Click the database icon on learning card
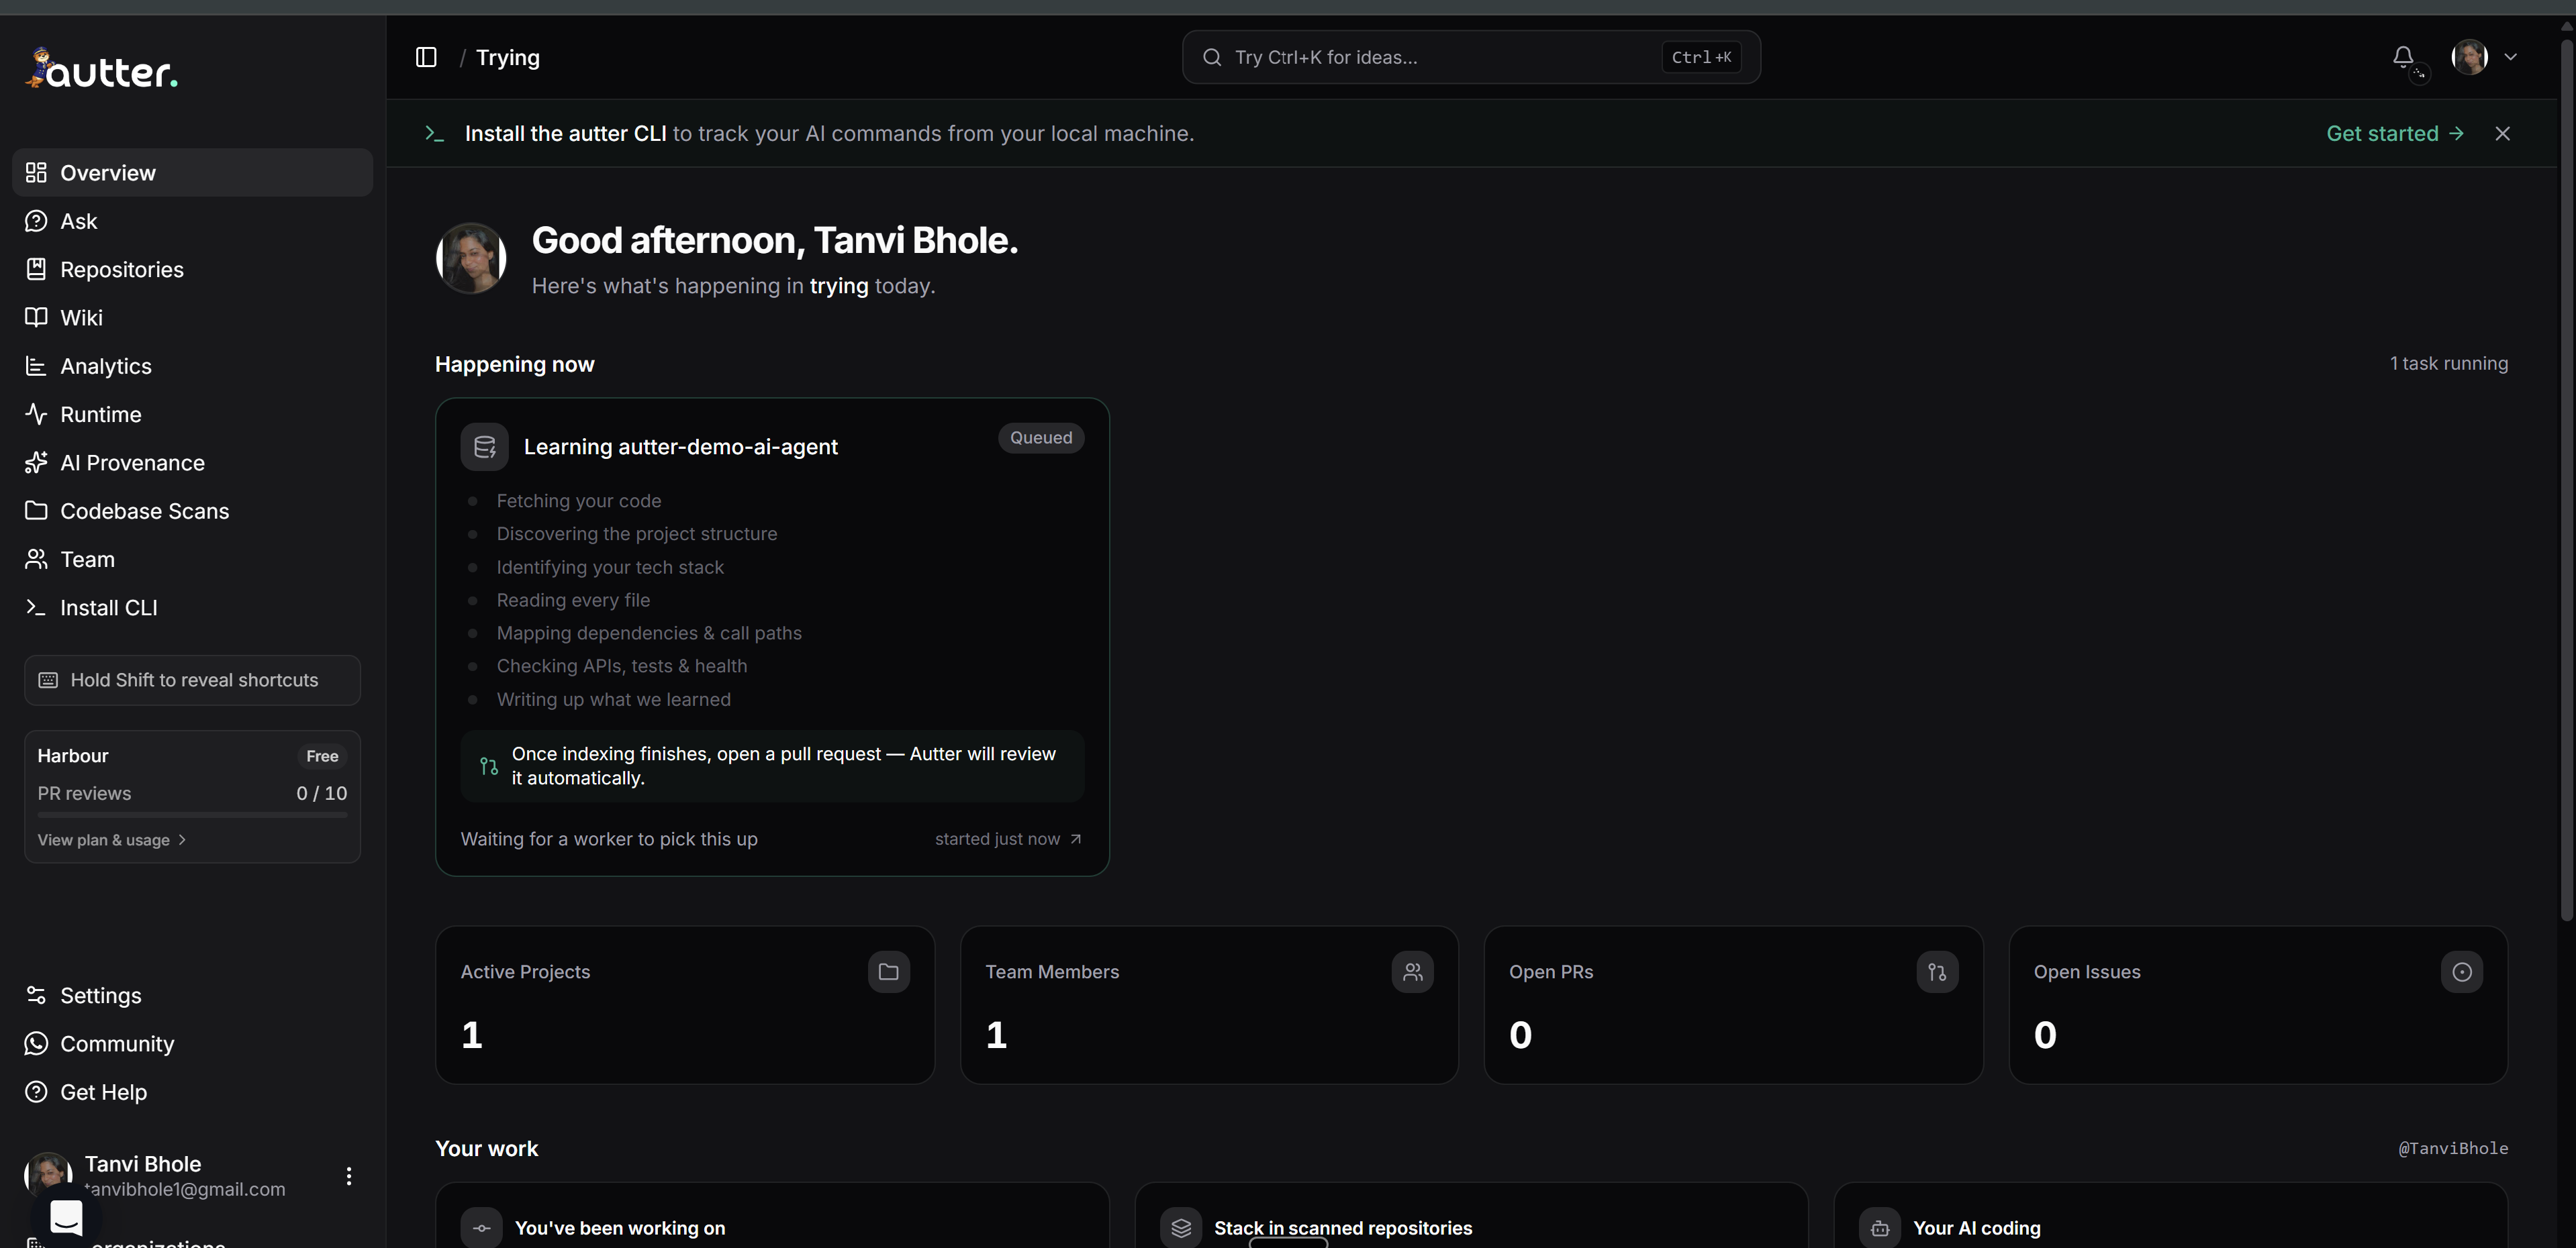Screen dimensions: 2576x1248 [484, 447]
